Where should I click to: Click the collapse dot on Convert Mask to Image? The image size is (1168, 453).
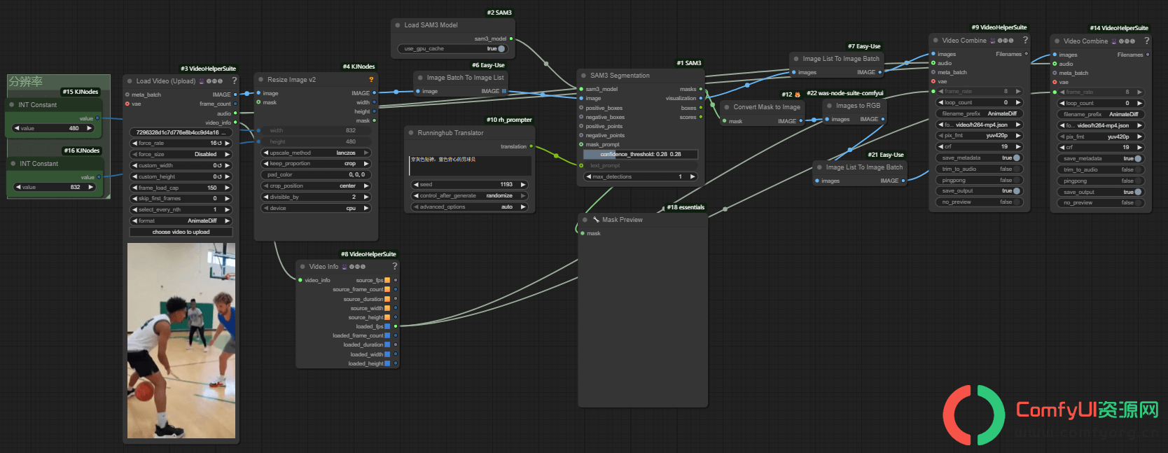tap(727, 107)
